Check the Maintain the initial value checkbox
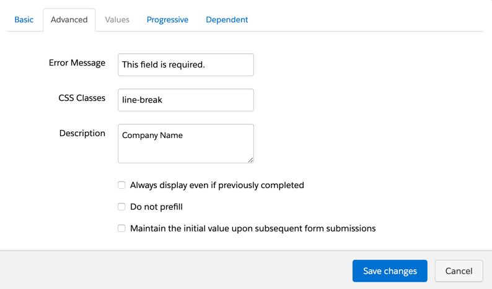492x289 pixels. 121,228
